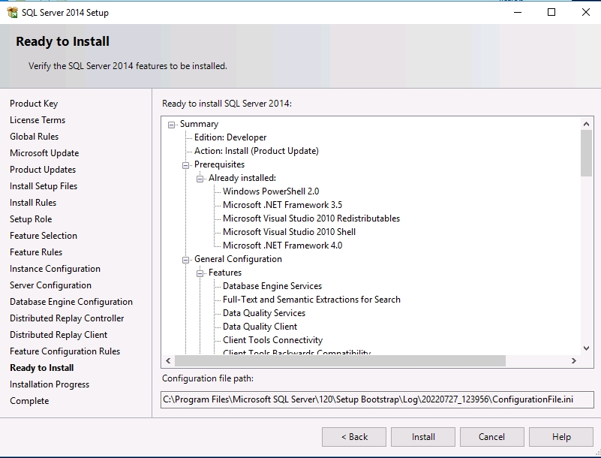Select the Action: Install (Product Update) row
The height and width of the screenshot is (458, 601).
(257, 151)
